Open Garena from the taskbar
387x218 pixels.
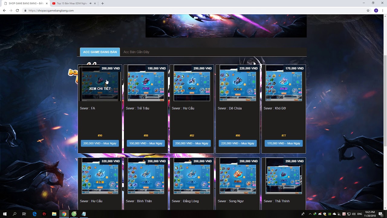click(x=44, y=214)
